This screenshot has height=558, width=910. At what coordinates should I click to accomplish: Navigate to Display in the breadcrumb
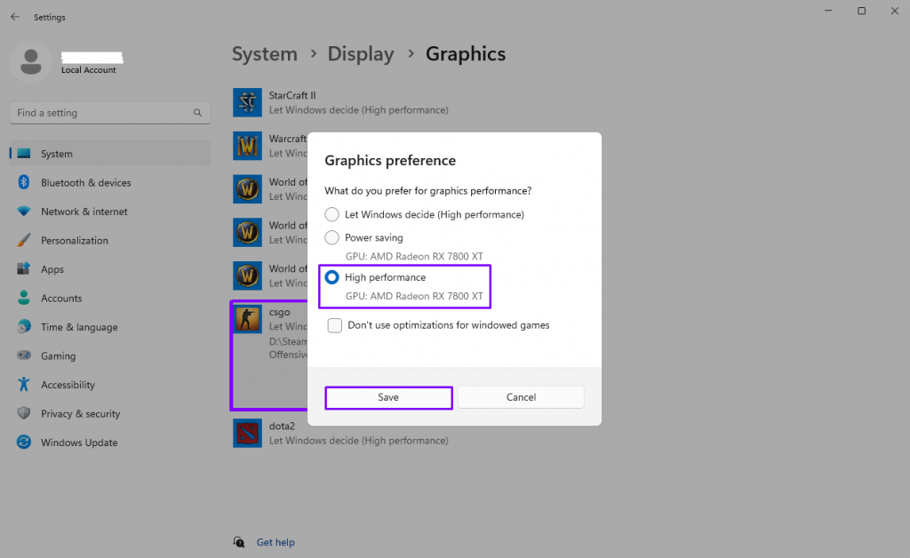pos(360,53)
